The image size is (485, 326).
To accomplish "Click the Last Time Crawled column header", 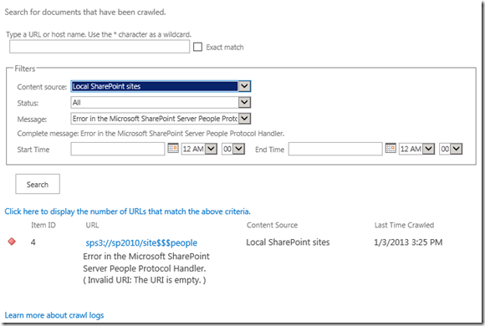I will 404,225.
